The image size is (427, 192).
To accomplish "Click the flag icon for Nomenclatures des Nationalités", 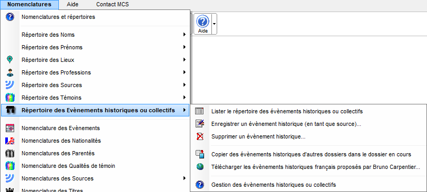I will 10,141.
